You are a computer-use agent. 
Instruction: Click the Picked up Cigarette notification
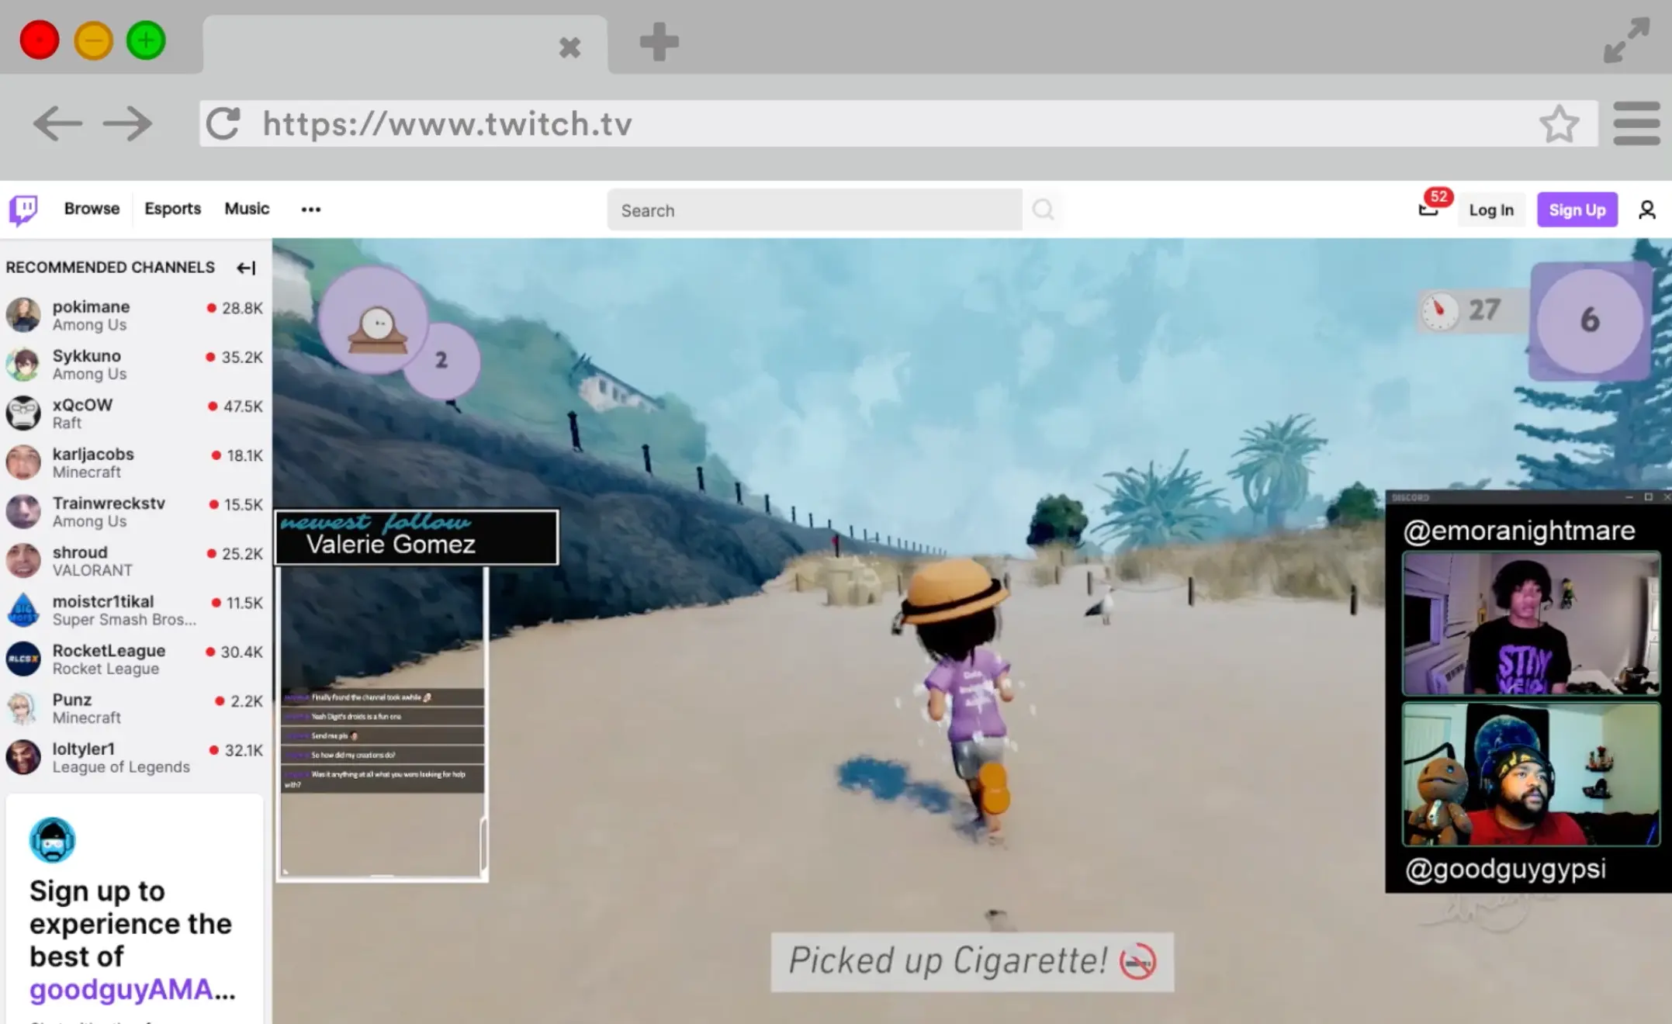tap(972, 962)
